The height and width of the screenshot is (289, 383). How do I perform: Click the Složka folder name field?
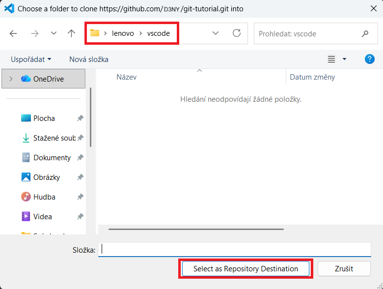click(x=235, y=250)
